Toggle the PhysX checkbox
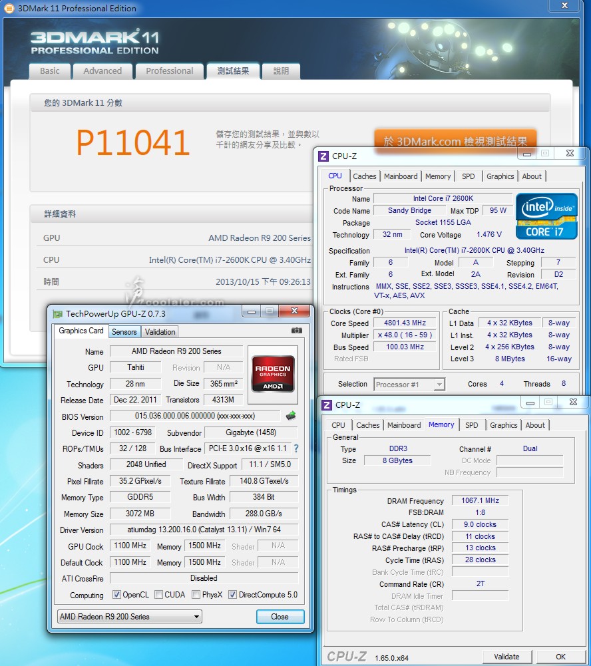The width and height of the screenshot is (591, 666). pos(196,595)
